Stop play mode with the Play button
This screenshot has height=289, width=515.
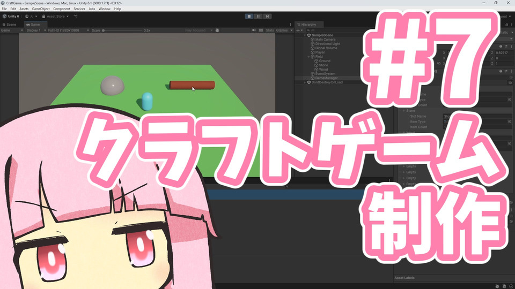click(x=249, y=16)
